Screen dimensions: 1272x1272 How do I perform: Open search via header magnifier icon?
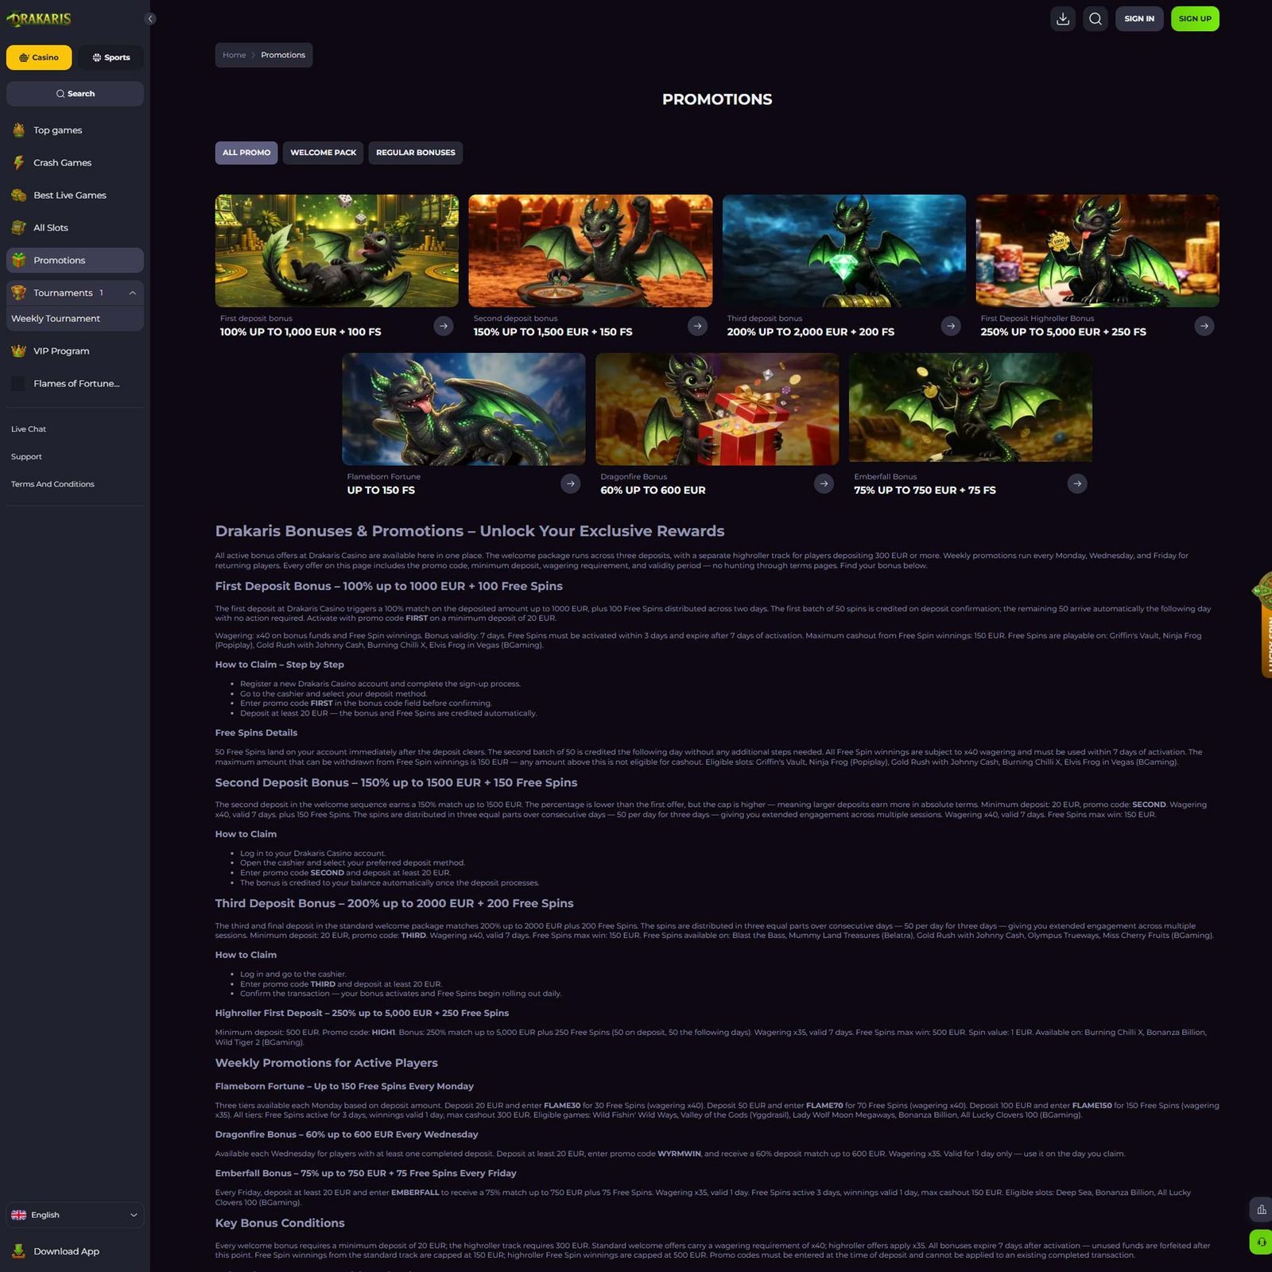[1096, 19]
